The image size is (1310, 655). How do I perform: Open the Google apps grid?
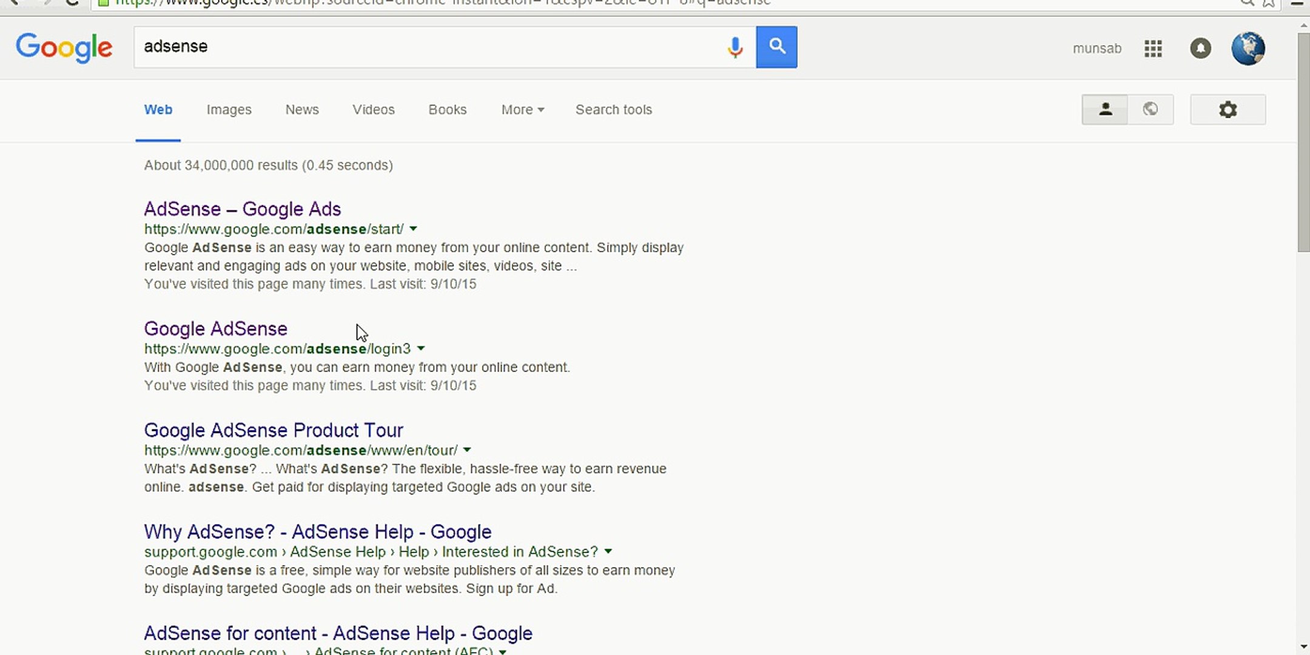1152,48
